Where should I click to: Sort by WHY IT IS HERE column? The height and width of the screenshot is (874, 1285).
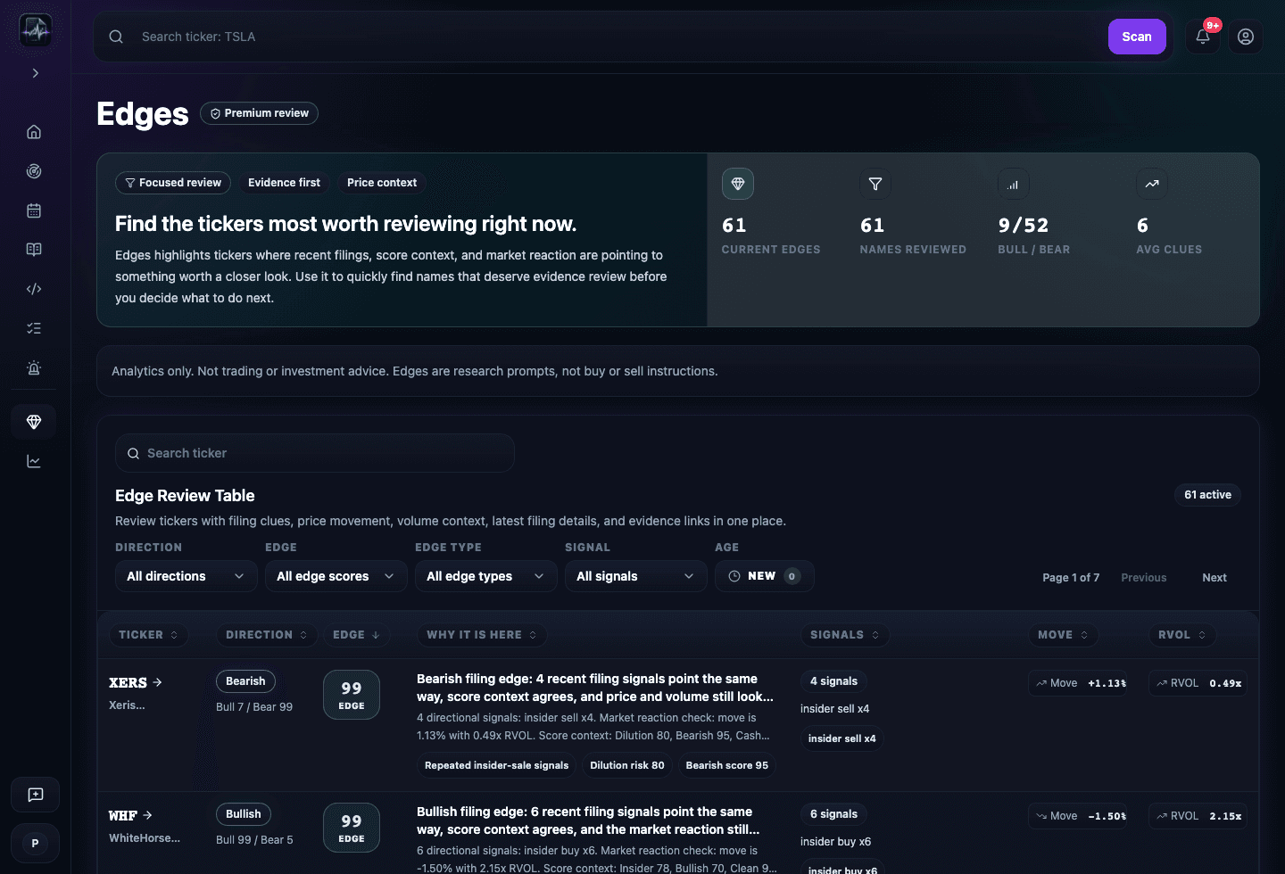coord(482,635)
